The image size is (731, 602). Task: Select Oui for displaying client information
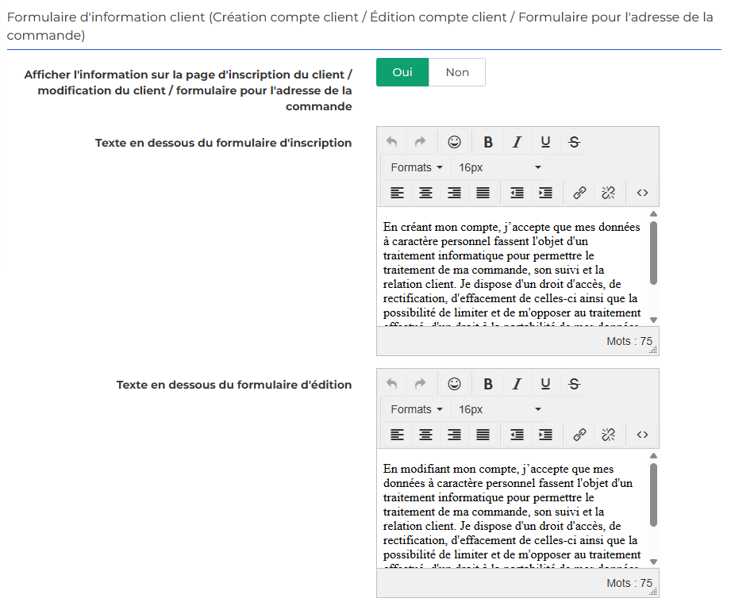pos(402,72)
